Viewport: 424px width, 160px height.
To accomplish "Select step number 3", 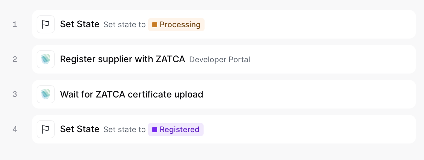I will 15,94.
